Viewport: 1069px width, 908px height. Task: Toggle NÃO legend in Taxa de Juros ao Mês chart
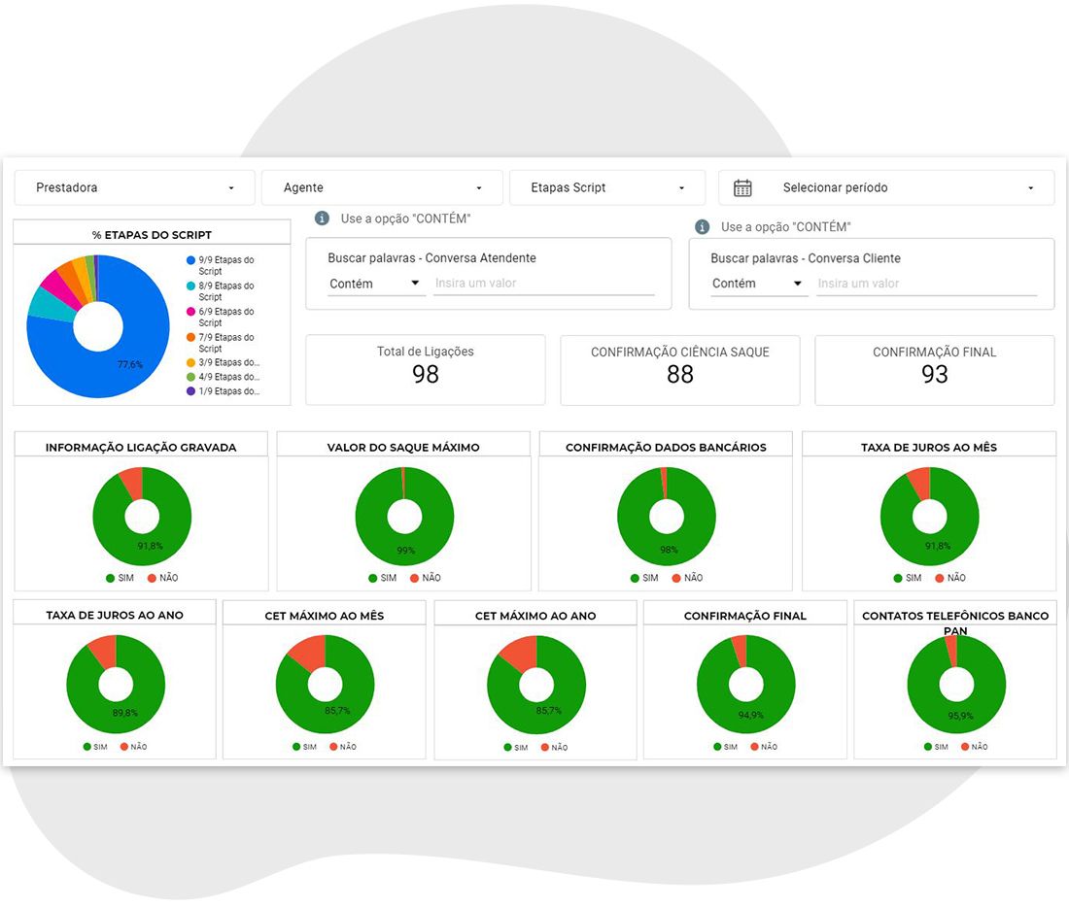click(950, 578)
